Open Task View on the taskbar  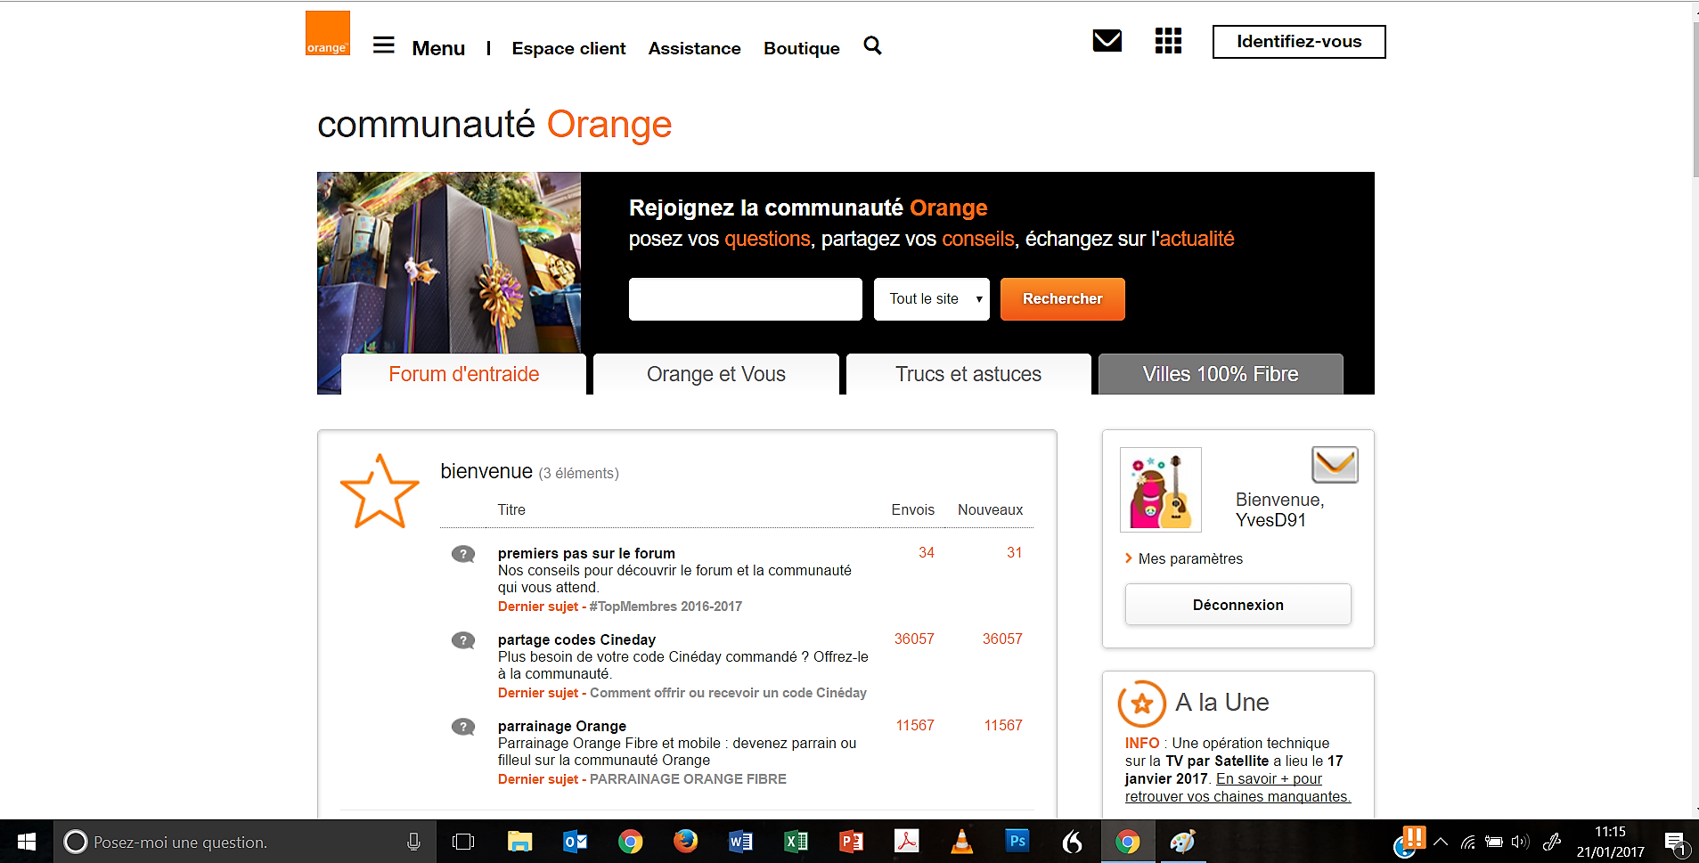click(463, 842)
